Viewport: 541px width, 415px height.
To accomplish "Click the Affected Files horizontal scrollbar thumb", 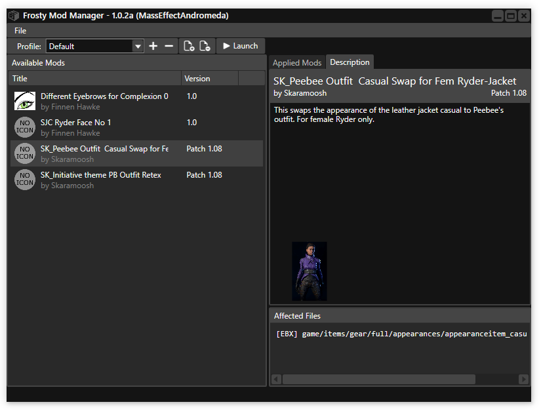I will click(x=378, y=379).
